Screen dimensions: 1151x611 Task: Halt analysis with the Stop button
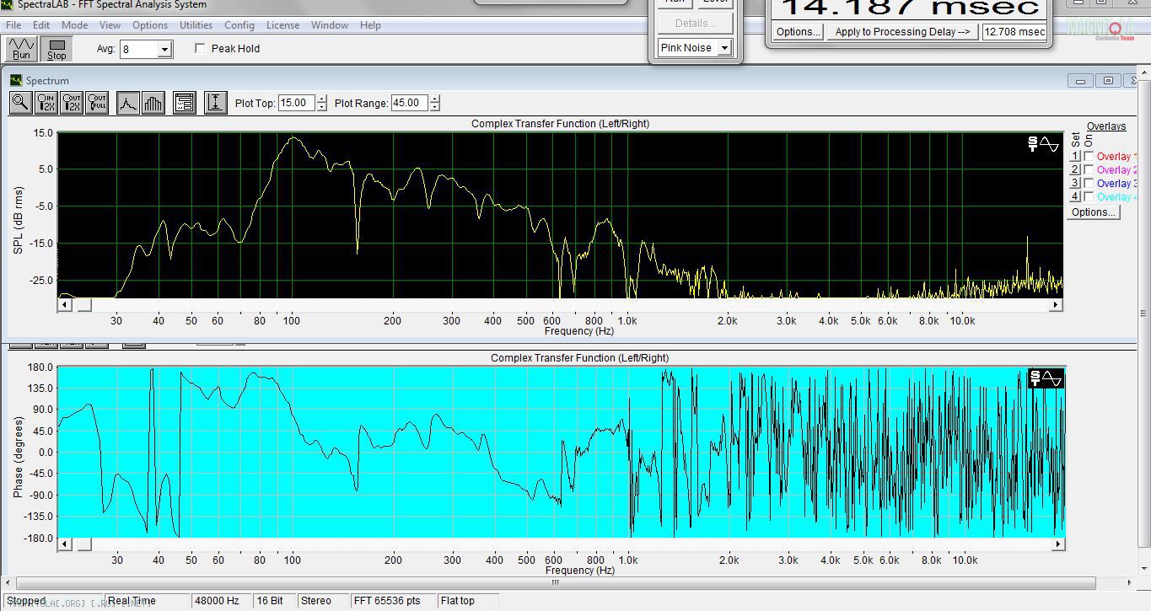[56, 49]
